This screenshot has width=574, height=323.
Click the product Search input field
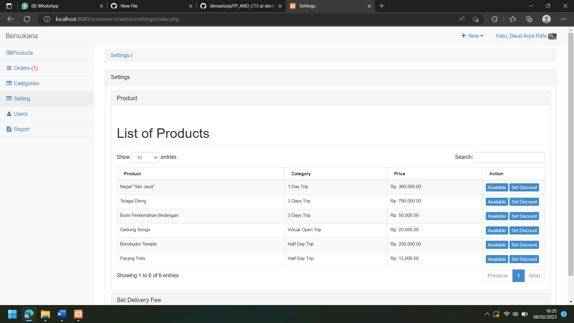(509, 158)
